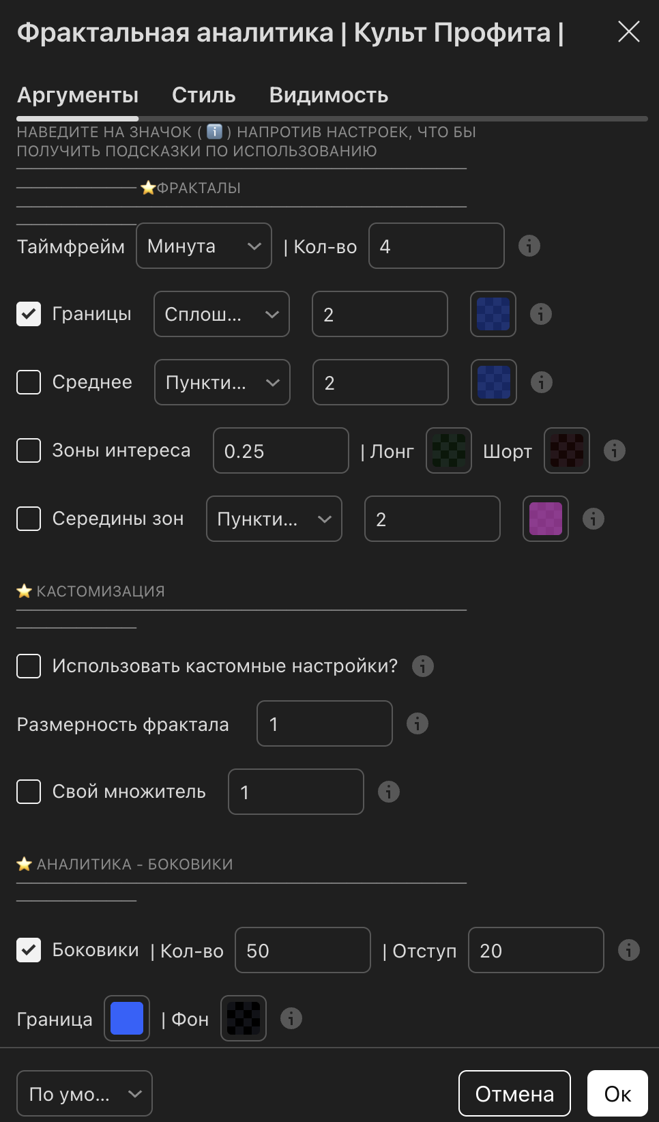
Task: Click info icon in Боковики row
Action: click(x=628, y=950)
